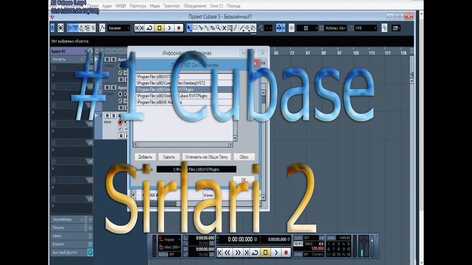The height and width of the screenshot is (265, 472).
Task: Open the Микс (МИ cycle record dropdown
Action: pyautogui.click(x=169, y=247)
